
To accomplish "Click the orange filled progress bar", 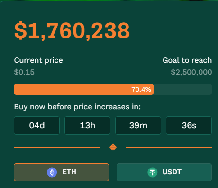I will [x=83, y=89].
